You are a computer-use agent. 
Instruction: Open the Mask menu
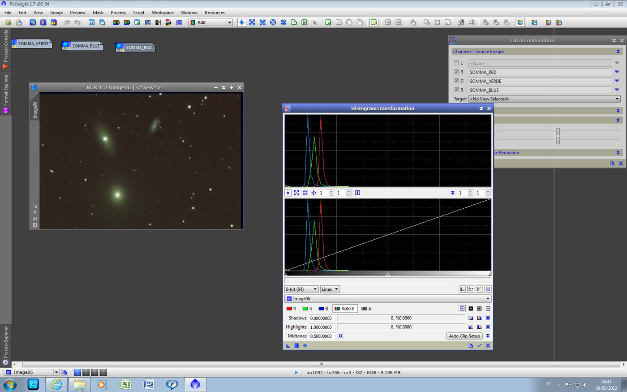(x=98, y=13)
